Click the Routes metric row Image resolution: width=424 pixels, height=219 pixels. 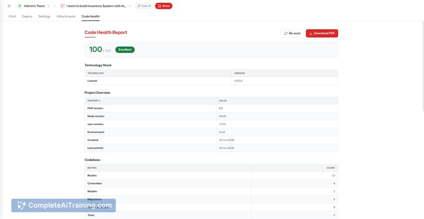pos(211,176)
